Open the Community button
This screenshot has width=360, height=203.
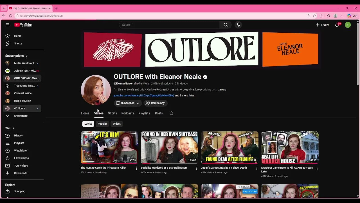point(155,103)
